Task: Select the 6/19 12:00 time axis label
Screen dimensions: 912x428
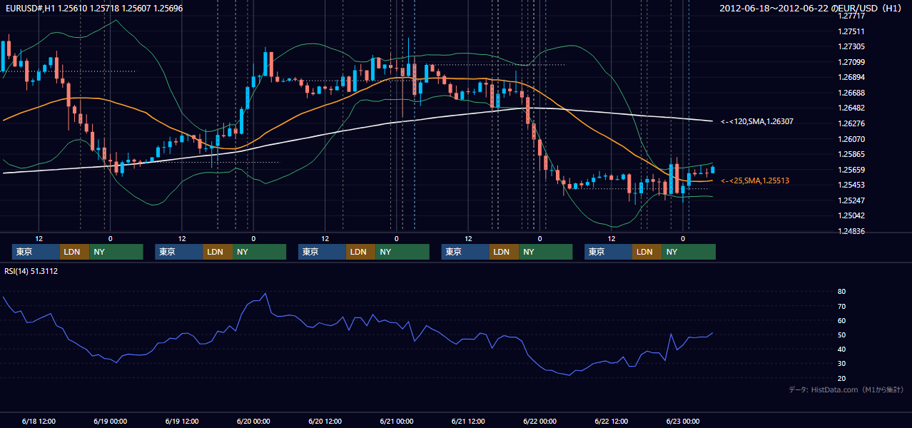Action: [x=182, y=422]
